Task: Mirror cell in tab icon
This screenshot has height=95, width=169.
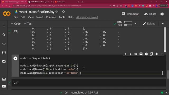Action: click(151, 54)
